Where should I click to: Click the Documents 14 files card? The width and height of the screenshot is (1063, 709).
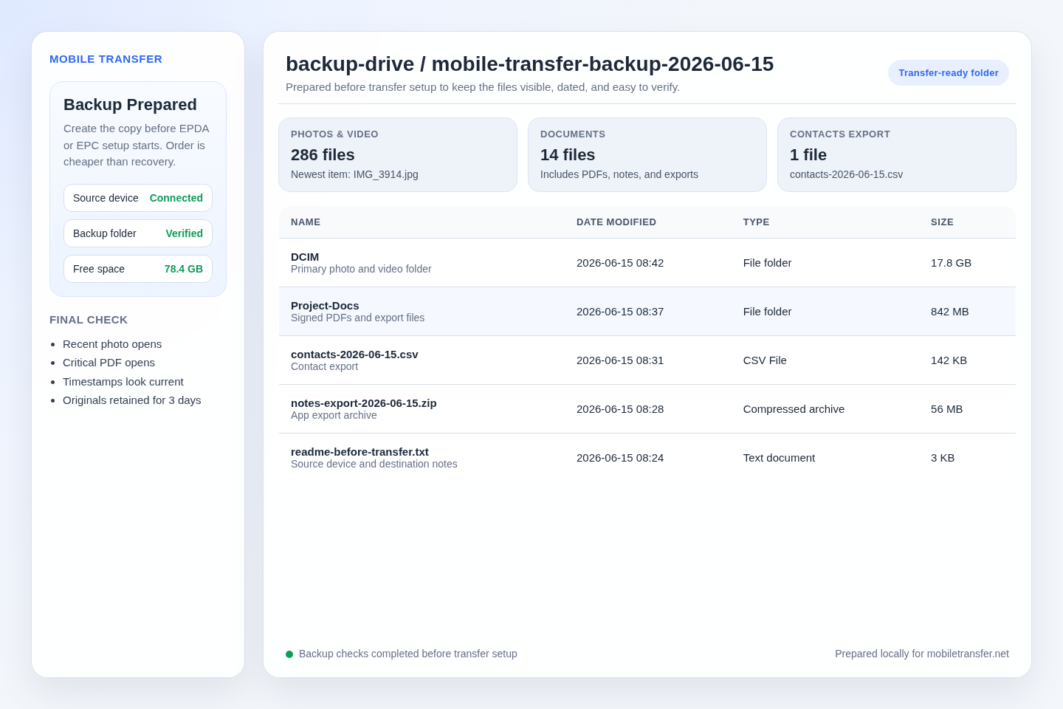(x=647, y=155)
